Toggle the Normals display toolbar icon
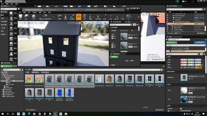Viewport: 207px width, 116px height. 105,17
